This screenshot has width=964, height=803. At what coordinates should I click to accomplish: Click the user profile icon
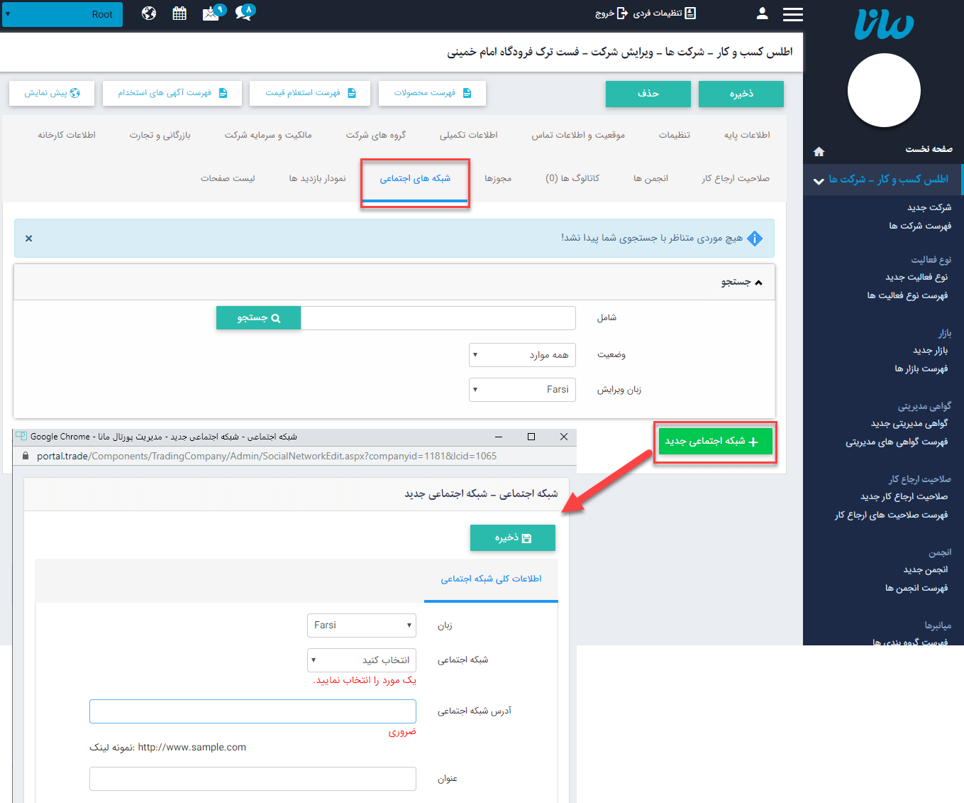[x=762, y=13]
